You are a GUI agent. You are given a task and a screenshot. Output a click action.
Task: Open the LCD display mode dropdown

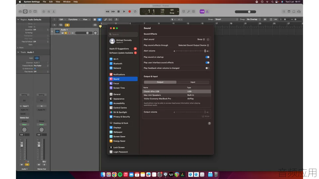click(x=178, y=12)
